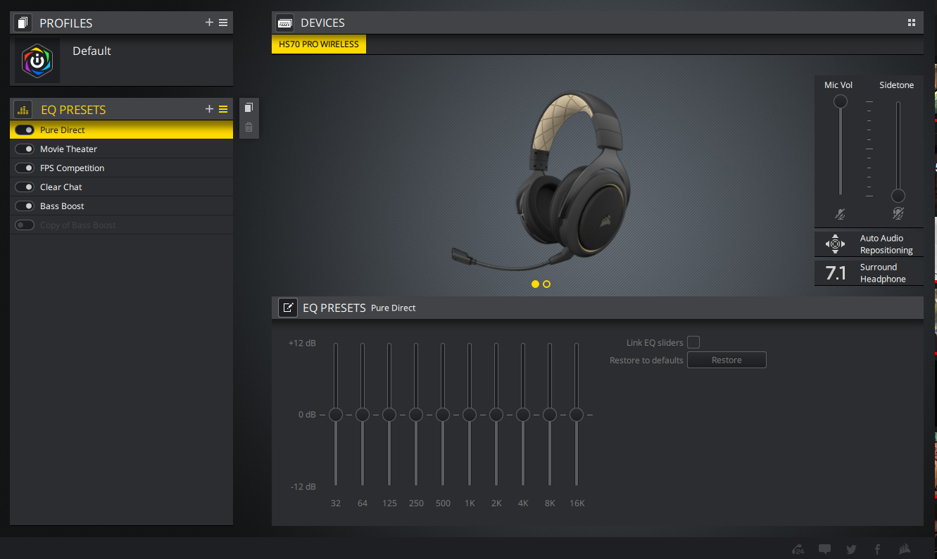Click the headset product image
This screenshot has width=937, height=559.
click(540, 182)
